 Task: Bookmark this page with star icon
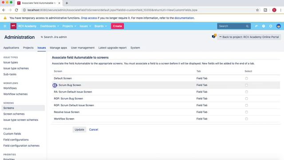257,10
